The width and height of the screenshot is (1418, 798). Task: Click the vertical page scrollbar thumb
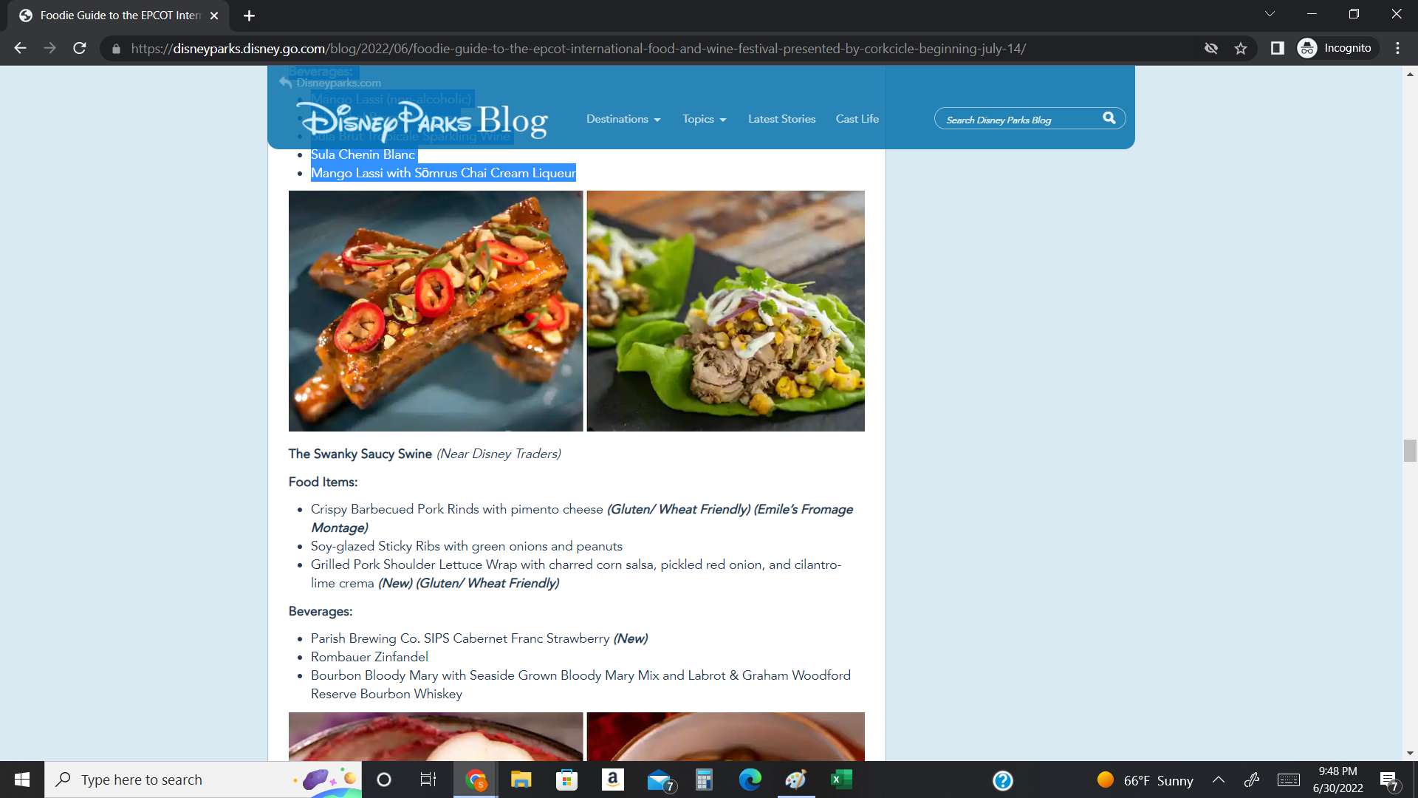[x=1410, y=450]
